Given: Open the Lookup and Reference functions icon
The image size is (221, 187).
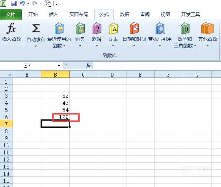Looking at the screenshot, I should coord(160,28).
